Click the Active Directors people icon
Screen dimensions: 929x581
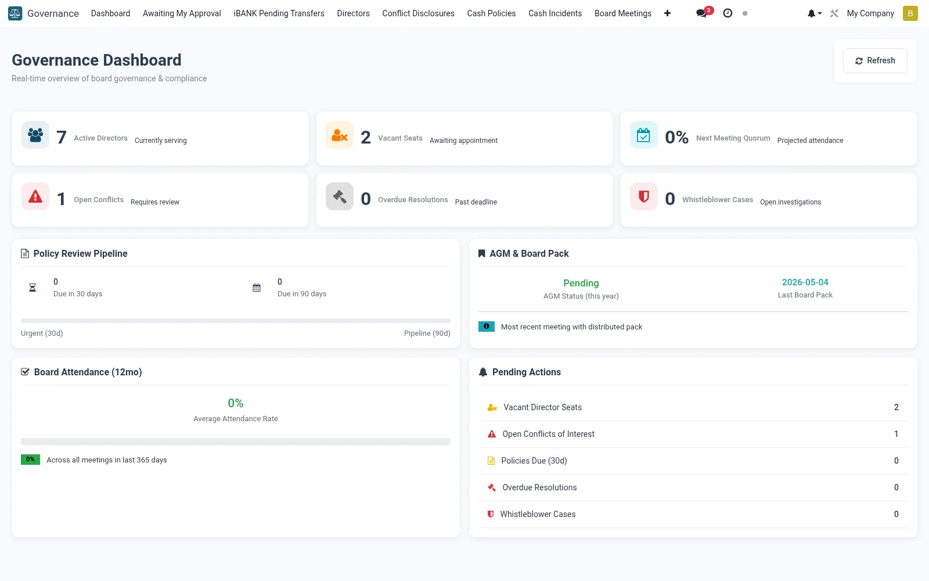[35, 135]
